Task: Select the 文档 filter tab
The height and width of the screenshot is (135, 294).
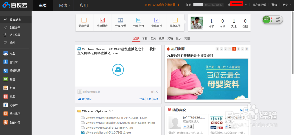Action: pos(170,38)
